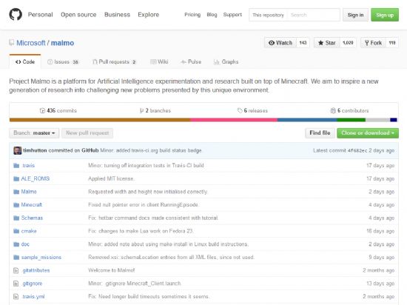Open the 436 commits history
This screenshot has height=305, width=407.
(58, 110)
